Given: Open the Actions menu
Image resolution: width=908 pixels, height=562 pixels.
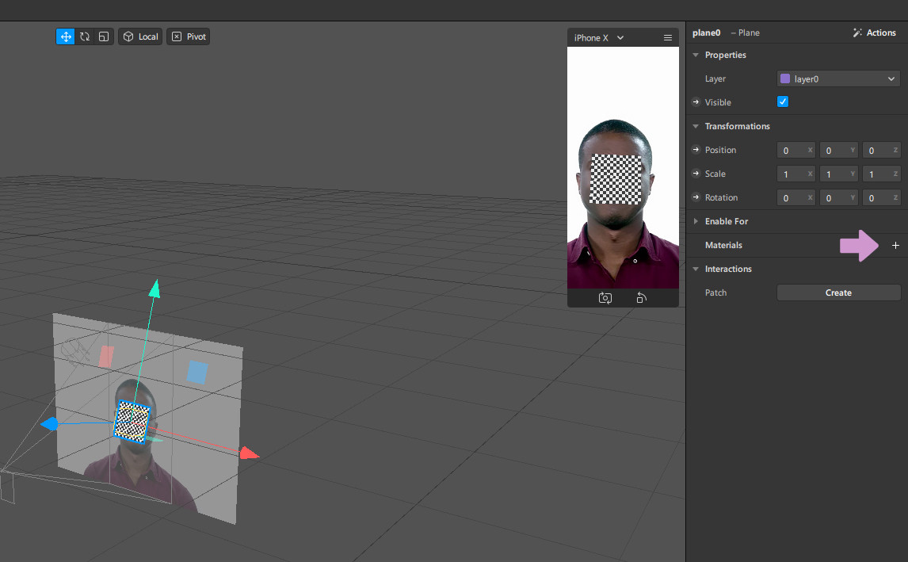Looking at the screenshot, I should pos(874,32).
